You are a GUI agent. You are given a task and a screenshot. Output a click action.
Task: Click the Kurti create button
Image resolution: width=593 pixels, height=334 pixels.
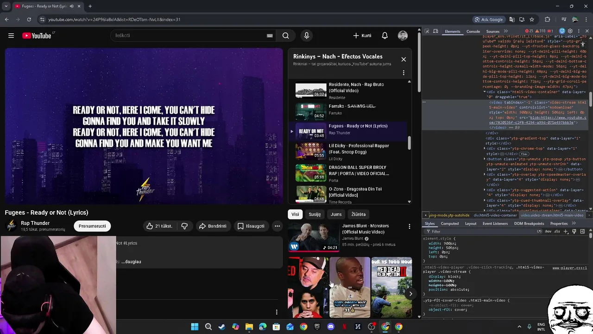tap(362, 36)
